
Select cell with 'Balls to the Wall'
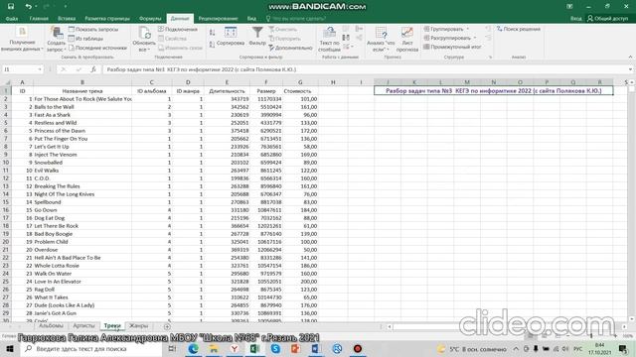pos(82,107)
